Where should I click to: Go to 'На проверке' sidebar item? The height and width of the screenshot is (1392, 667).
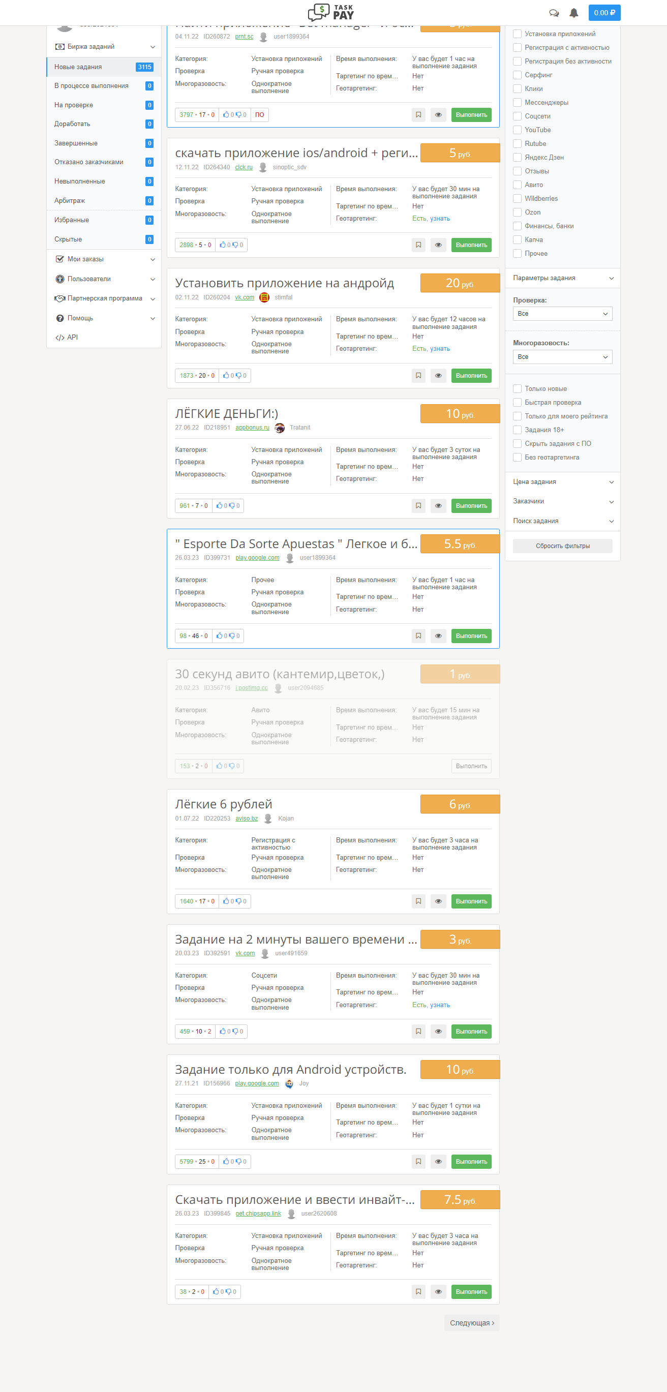(x=104, y=105)
